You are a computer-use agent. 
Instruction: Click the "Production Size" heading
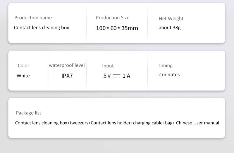[x=113, y=18]
